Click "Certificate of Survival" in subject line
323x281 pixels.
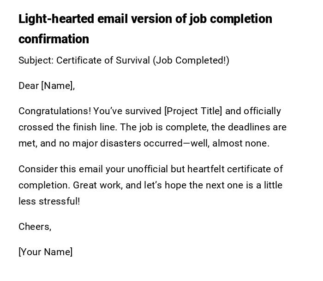pos(103,60)
